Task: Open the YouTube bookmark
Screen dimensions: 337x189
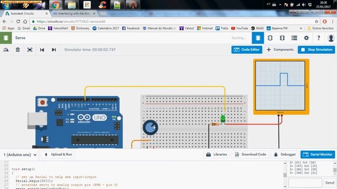Action: pos(240,28)
